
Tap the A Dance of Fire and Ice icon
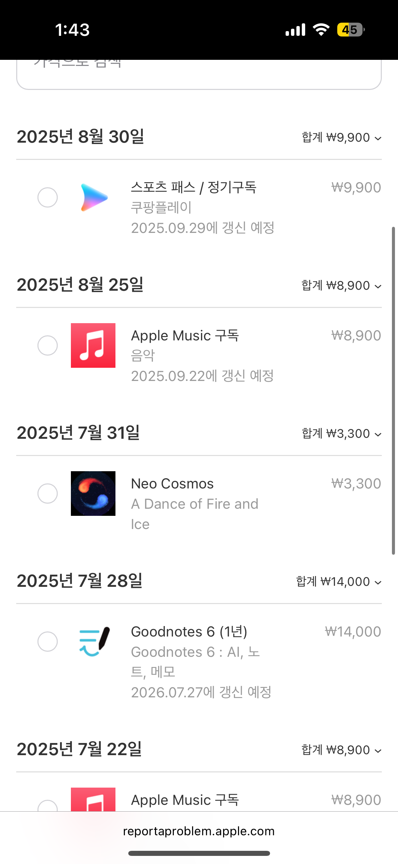pos(93,494)
